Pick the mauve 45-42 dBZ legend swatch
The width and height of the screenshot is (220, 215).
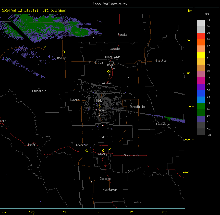coord(201,74)
